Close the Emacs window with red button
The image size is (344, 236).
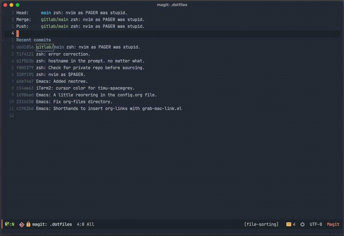point(5,4)
